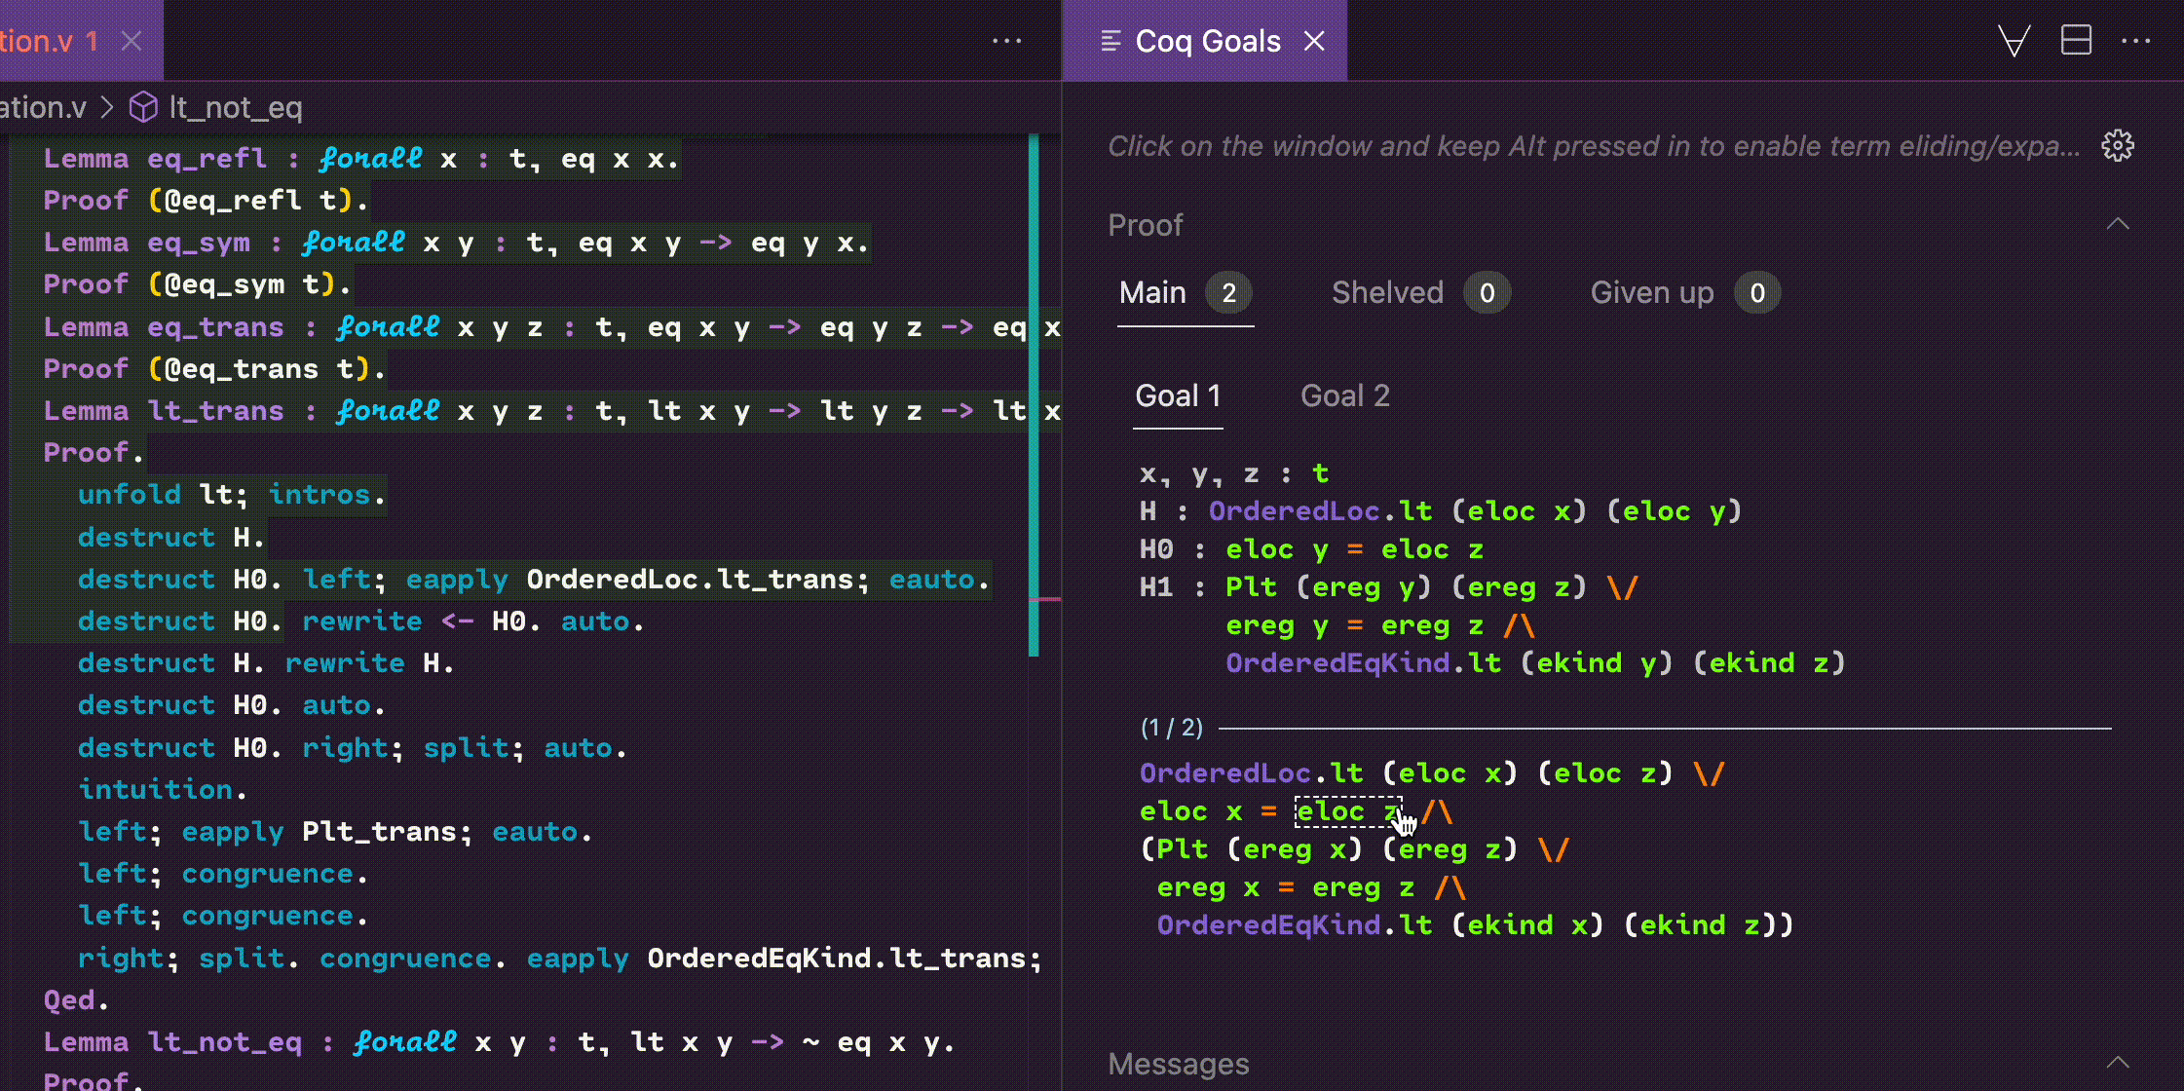Open more actions menu of left editor
Viewport: 2184px width, 1091px height.
1006,41
